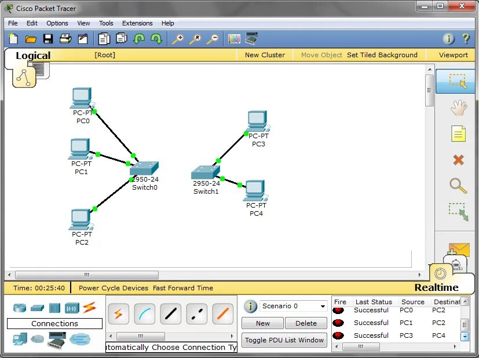The image size is (479, 358).
Task: Open the Scenario 0 dropdown
Action: (294, 306)
